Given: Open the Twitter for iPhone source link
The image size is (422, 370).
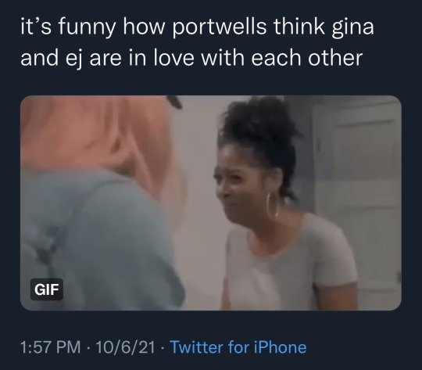Looking at the screenshot, I should (238, 347).
